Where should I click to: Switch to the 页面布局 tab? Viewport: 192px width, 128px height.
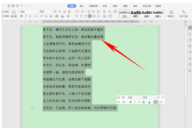coord(93,6)
